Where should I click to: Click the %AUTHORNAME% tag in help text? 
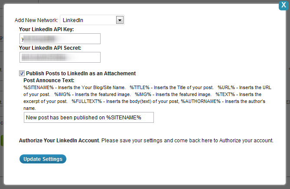pyautogui.click(x=201, y=101)
